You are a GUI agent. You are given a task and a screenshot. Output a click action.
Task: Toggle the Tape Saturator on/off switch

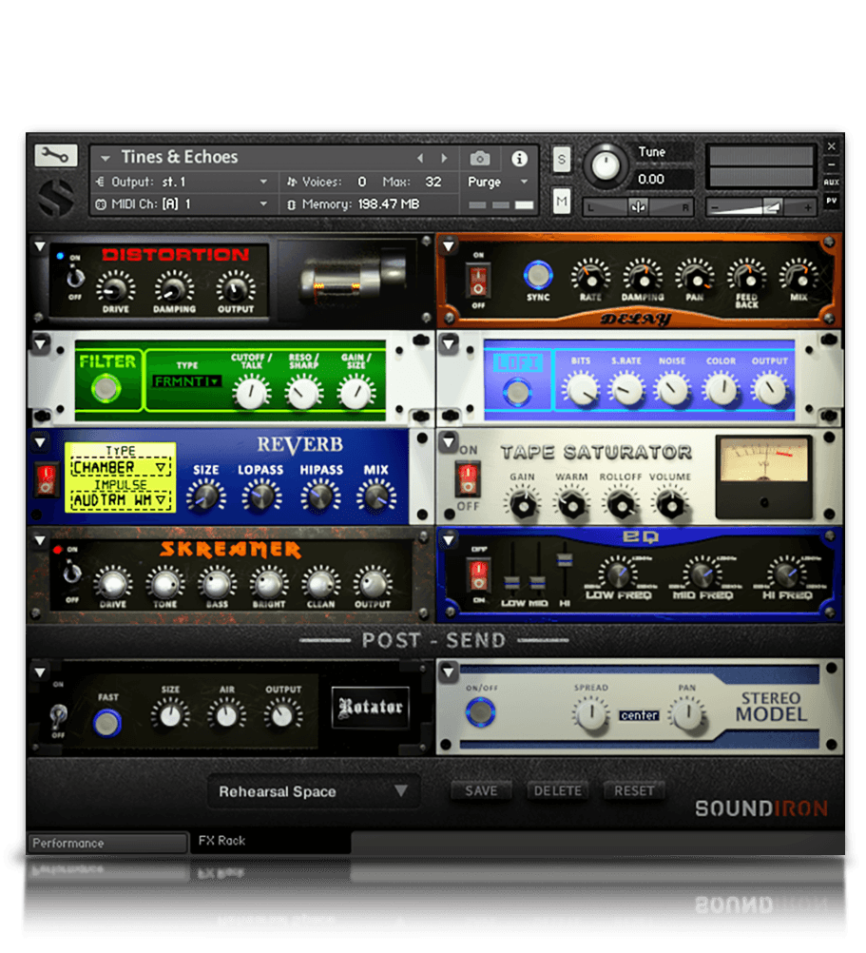(468, 478)
